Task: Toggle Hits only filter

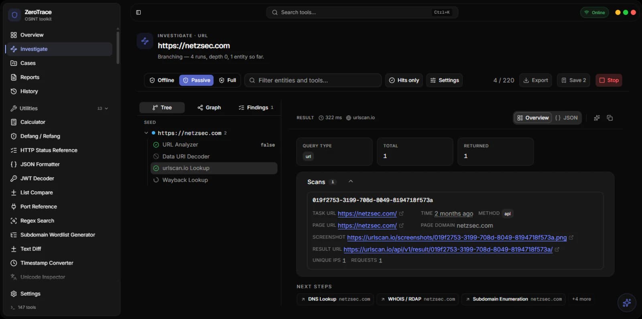Action: (x=404, y=80)
